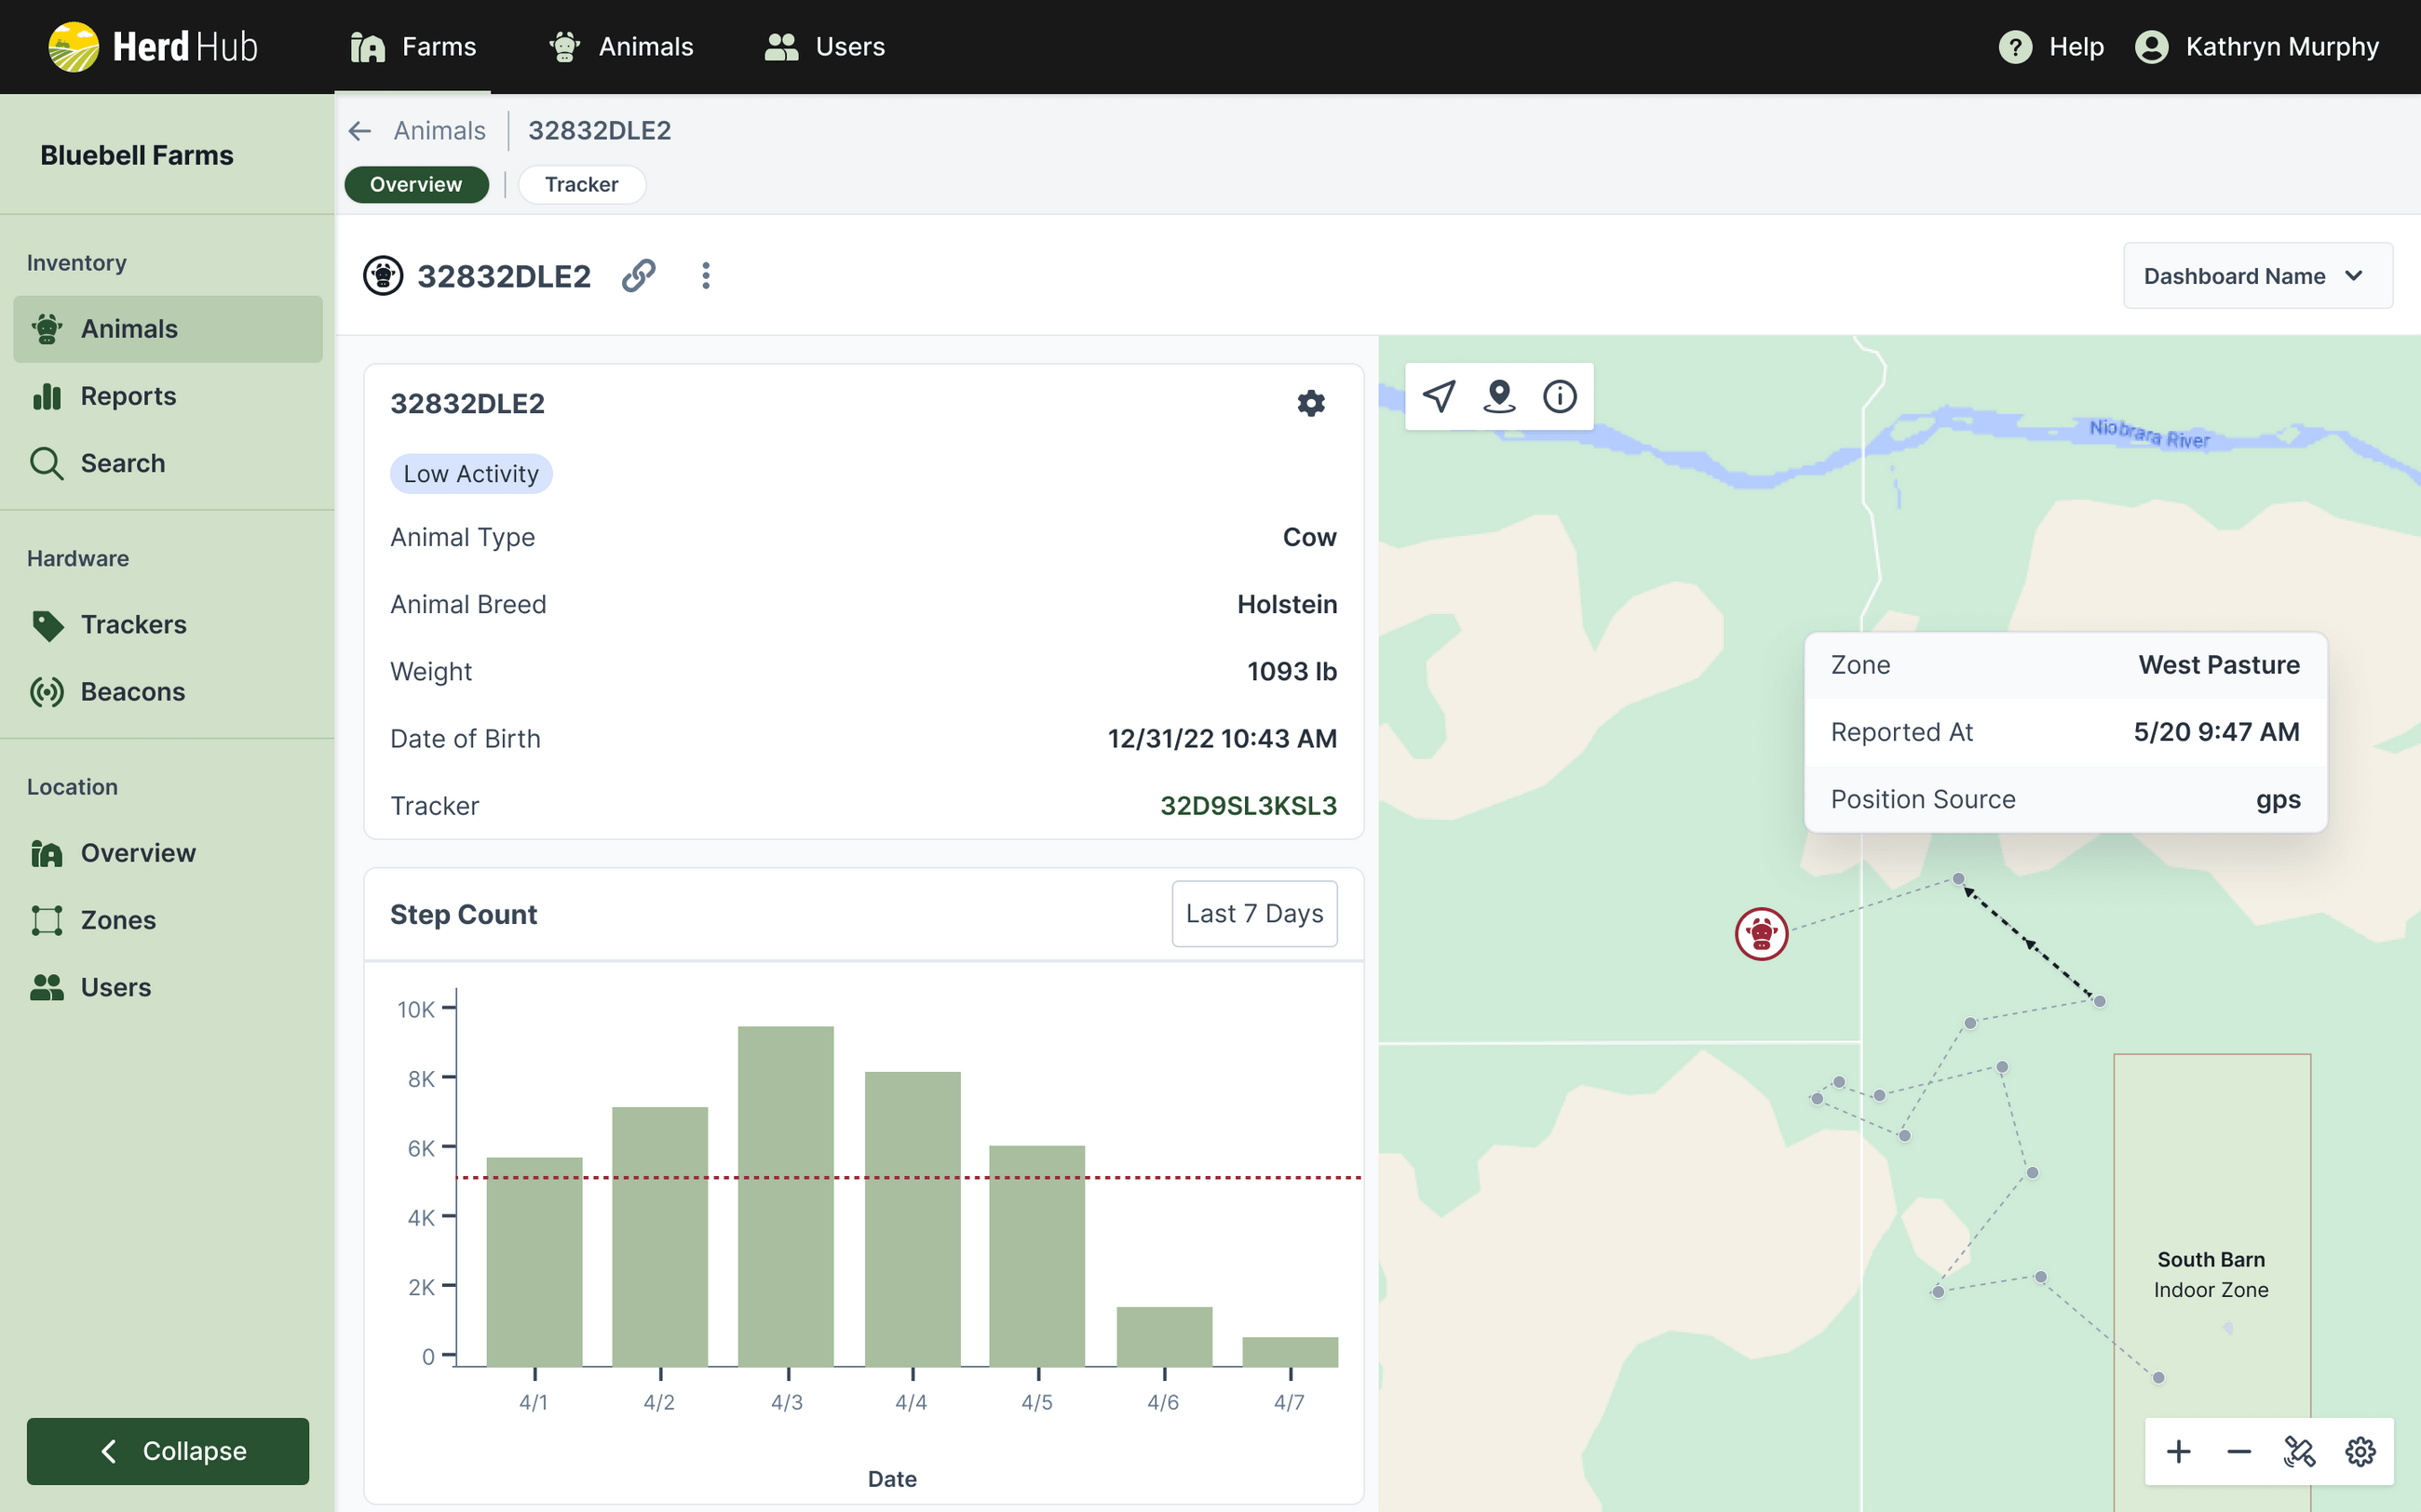The width and height of the screenshot is (2421, 1512).
Task: Zoom in on the map
Action: tap(2178, 1451)
